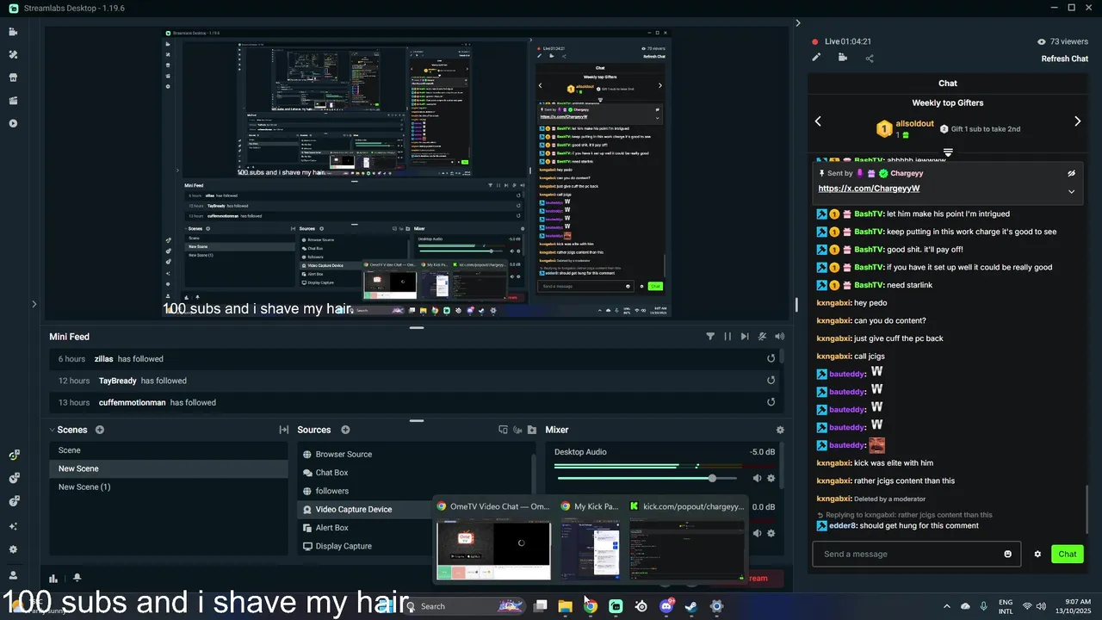
Task: Add a new source with plus icon
Action: click(345, 430)
